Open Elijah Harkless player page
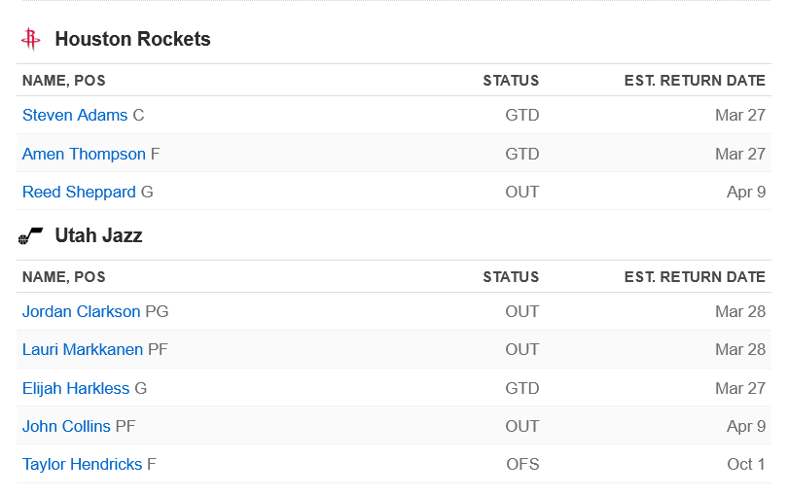This screenshot has width=787, height=496. [76, 388]
